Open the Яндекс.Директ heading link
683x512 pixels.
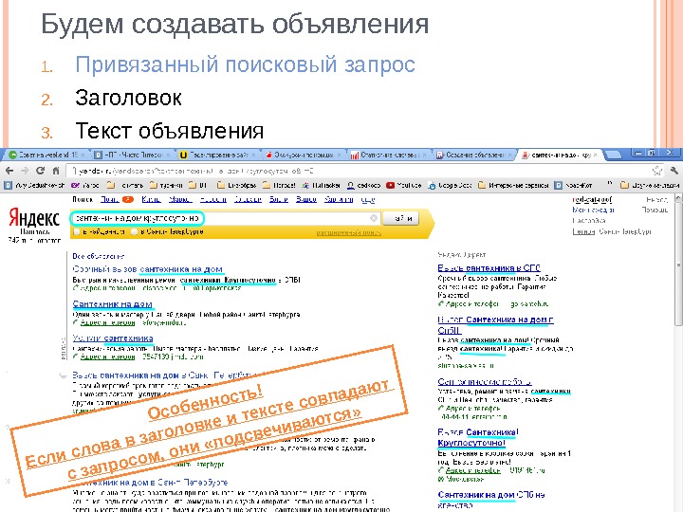462,255
